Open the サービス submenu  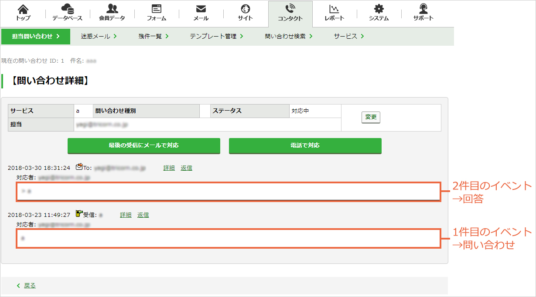pyautogui.click(x=349, y=37)
